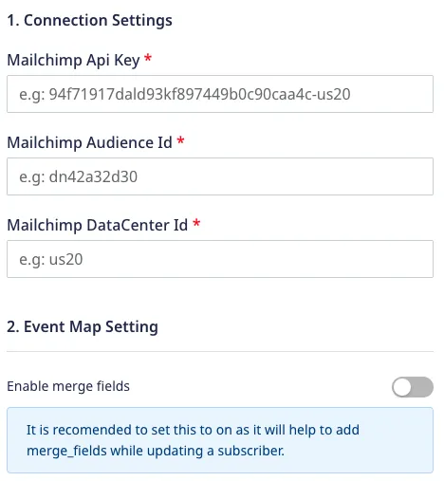This screenshot has height=481, width=444.
Task: Click the required asterisk beside Audience Id
Action: 180,140
